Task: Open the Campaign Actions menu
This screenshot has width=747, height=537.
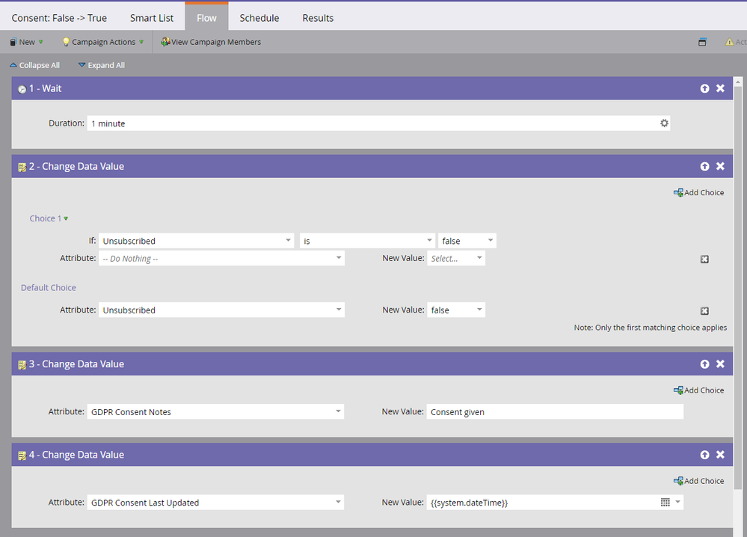Action: [103, 42]
